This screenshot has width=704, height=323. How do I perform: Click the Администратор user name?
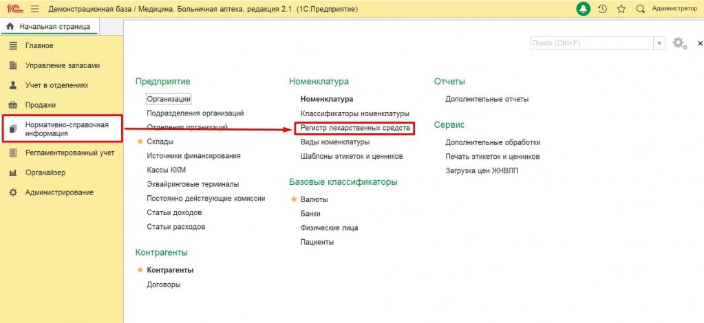[674, 8]
